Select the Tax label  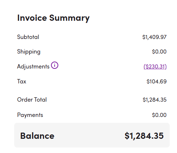coord(21,81)
